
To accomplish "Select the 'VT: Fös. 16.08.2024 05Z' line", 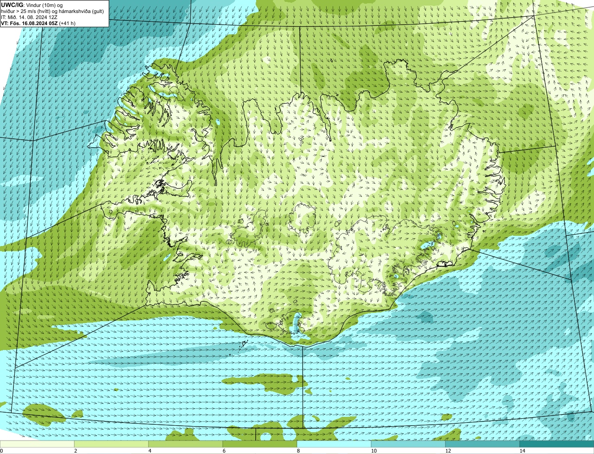I will 38,23.
